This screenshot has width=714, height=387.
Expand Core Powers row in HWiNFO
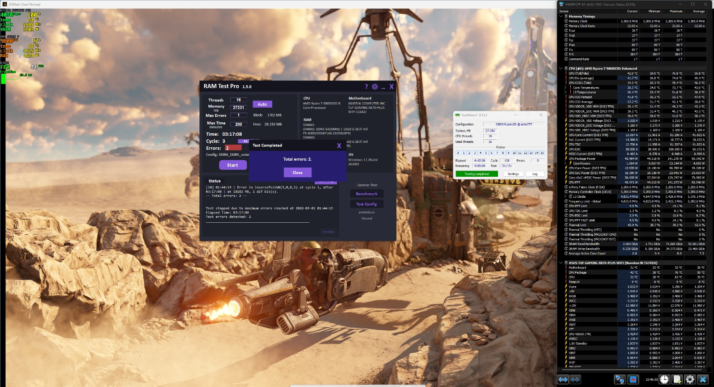566,163
